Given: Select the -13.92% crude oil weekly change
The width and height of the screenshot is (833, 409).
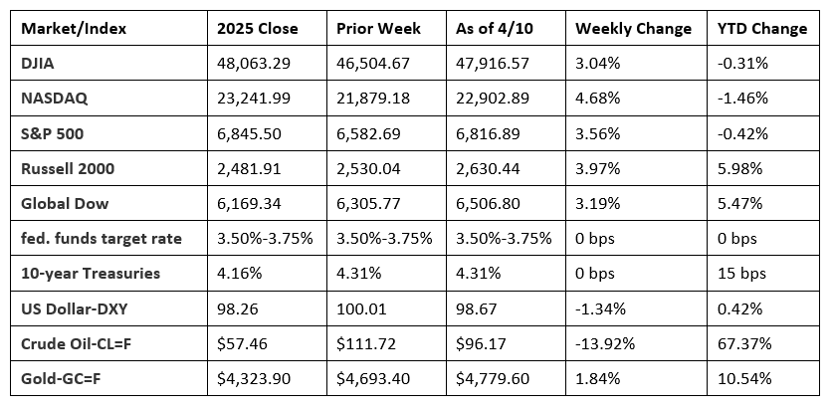Looking at the screenshot, I should click(x=603, y=344).
